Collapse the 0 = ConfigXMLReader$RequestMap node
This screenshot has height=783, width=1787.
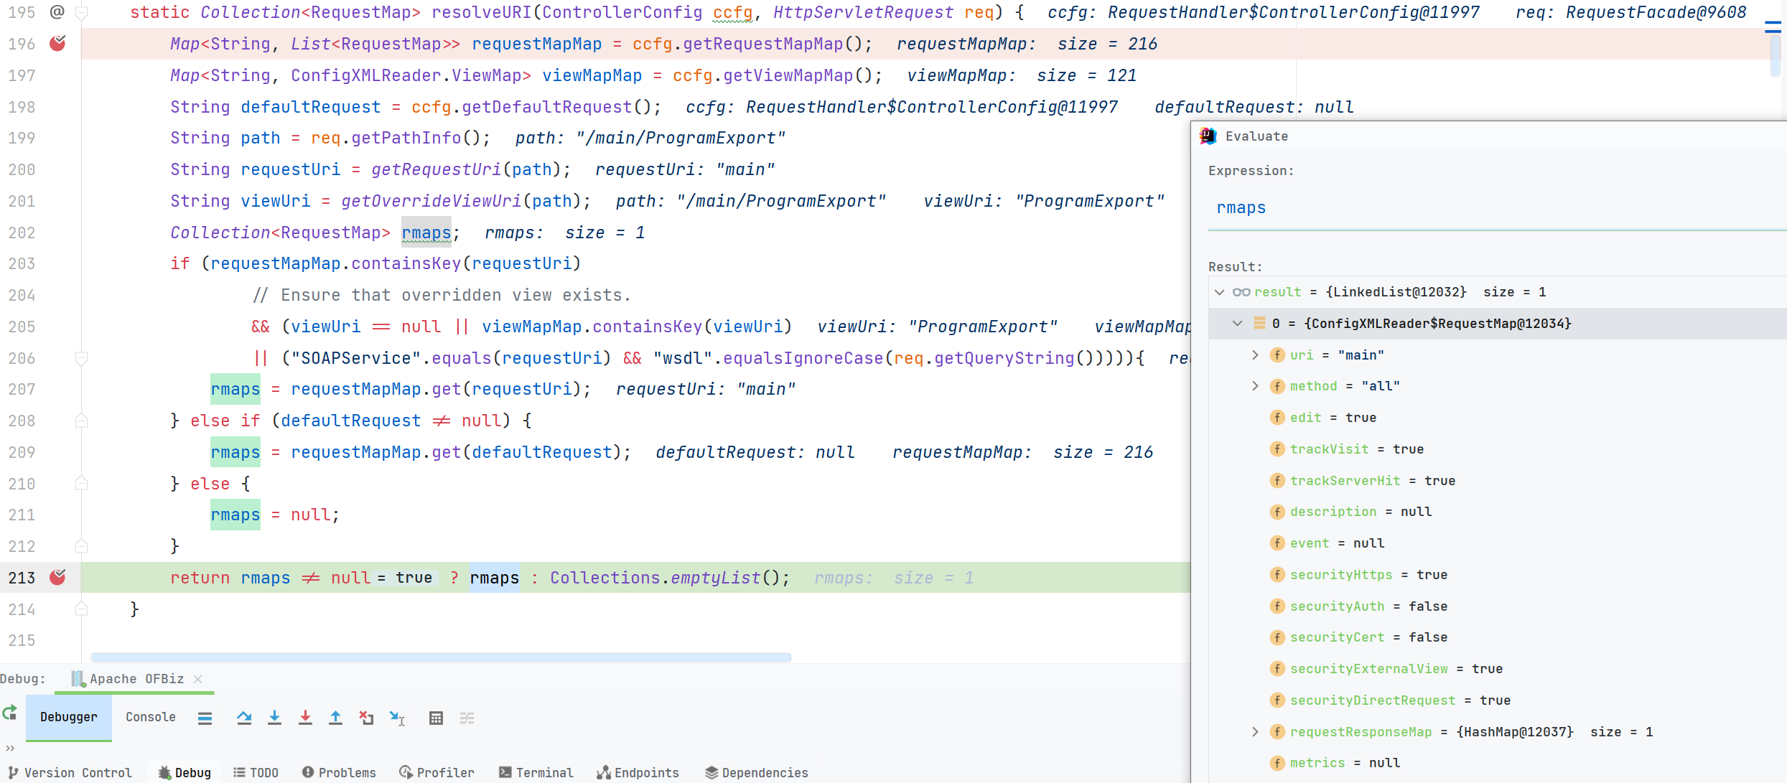(1237, 323)
